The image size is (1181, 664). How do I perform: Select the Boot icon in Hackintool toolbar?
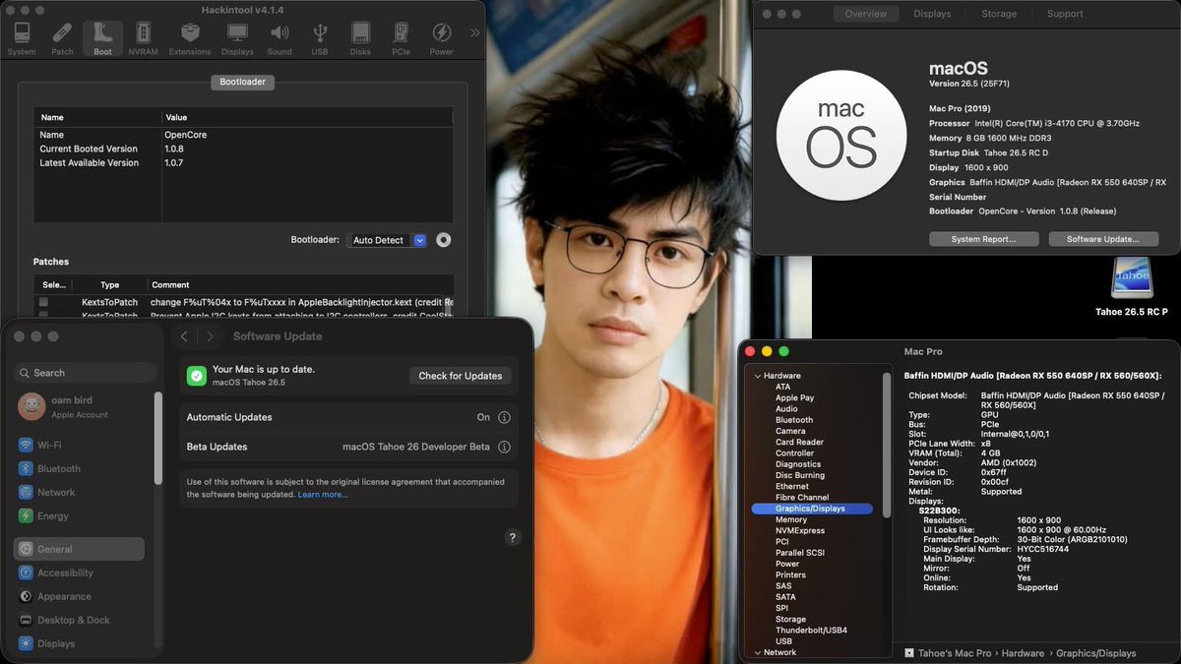[102, 38]
